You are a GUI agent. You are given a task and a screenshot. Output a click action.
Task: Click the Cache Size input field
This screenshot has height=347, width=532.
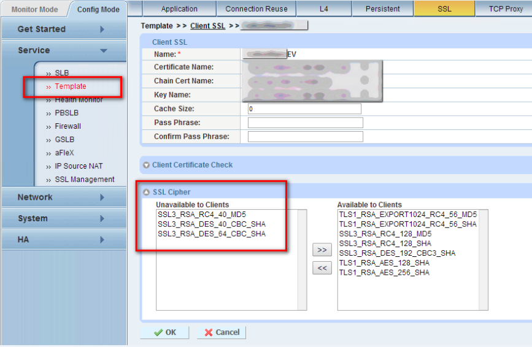point(304,109)
